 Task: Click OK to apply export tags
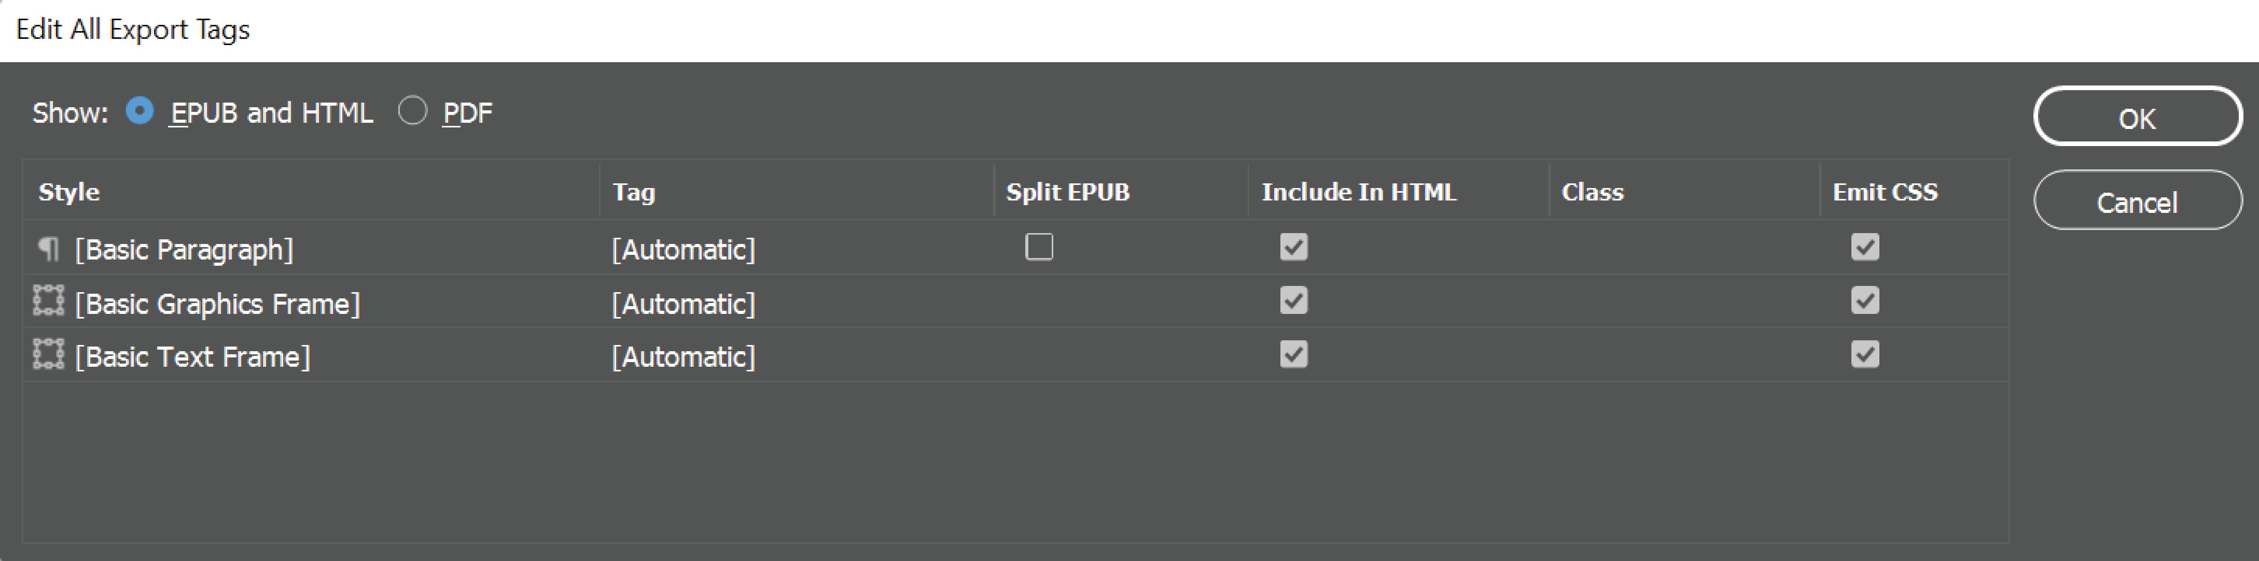coord(2137,117)
